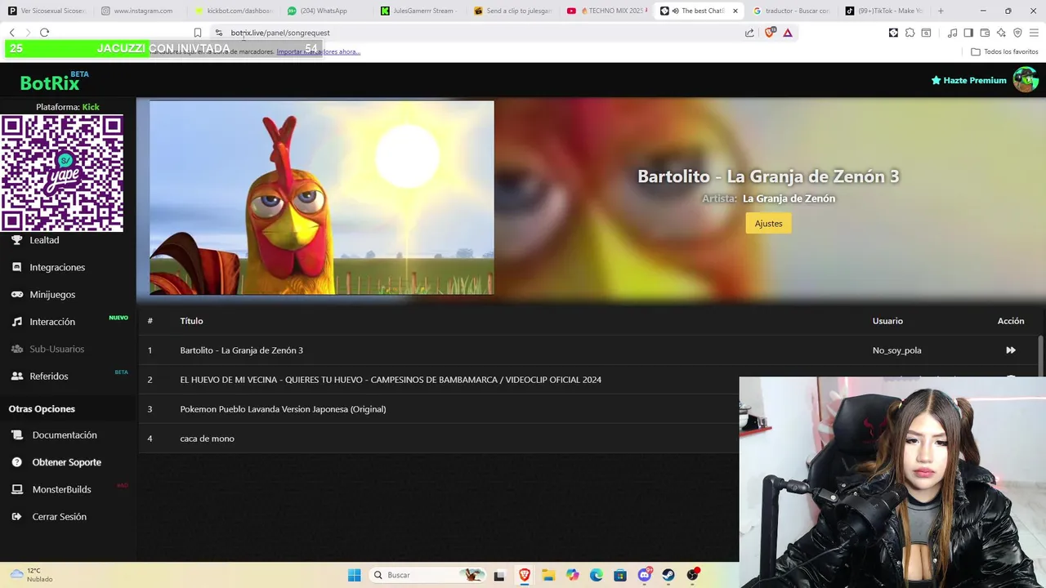The width and height of the screenshot is (1046, 588).
Task: Open Brave Shields lion icon
Action: coord(769,33)
